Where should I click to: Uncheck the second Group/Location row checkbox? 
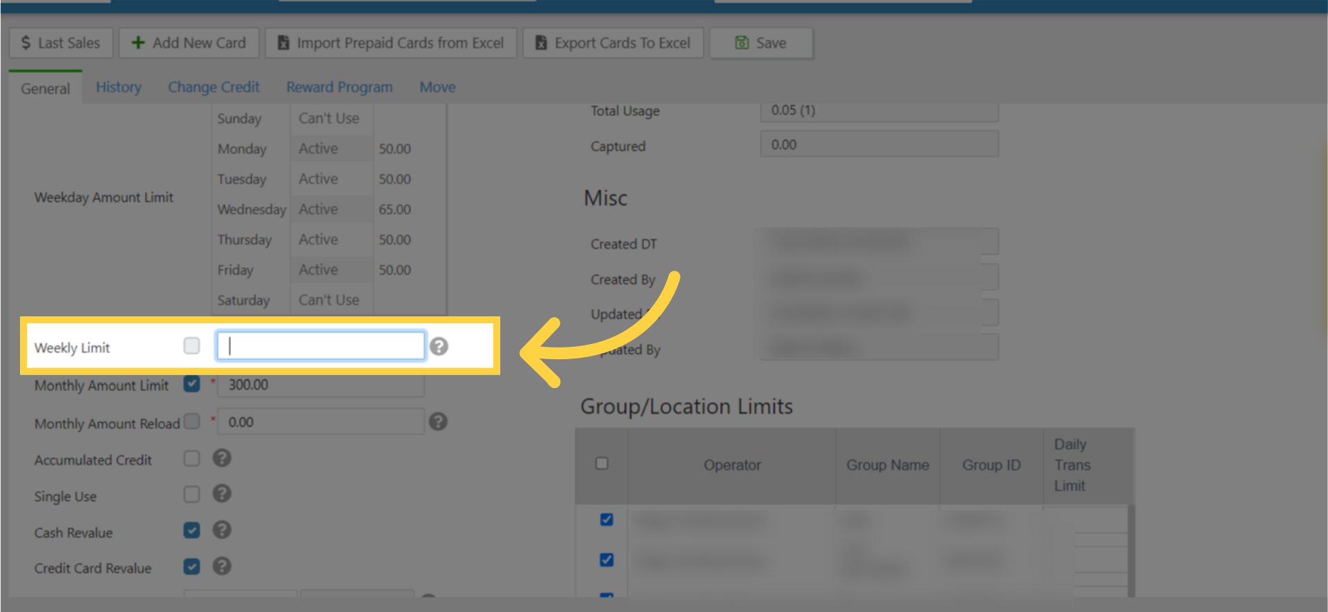[607, 560]
